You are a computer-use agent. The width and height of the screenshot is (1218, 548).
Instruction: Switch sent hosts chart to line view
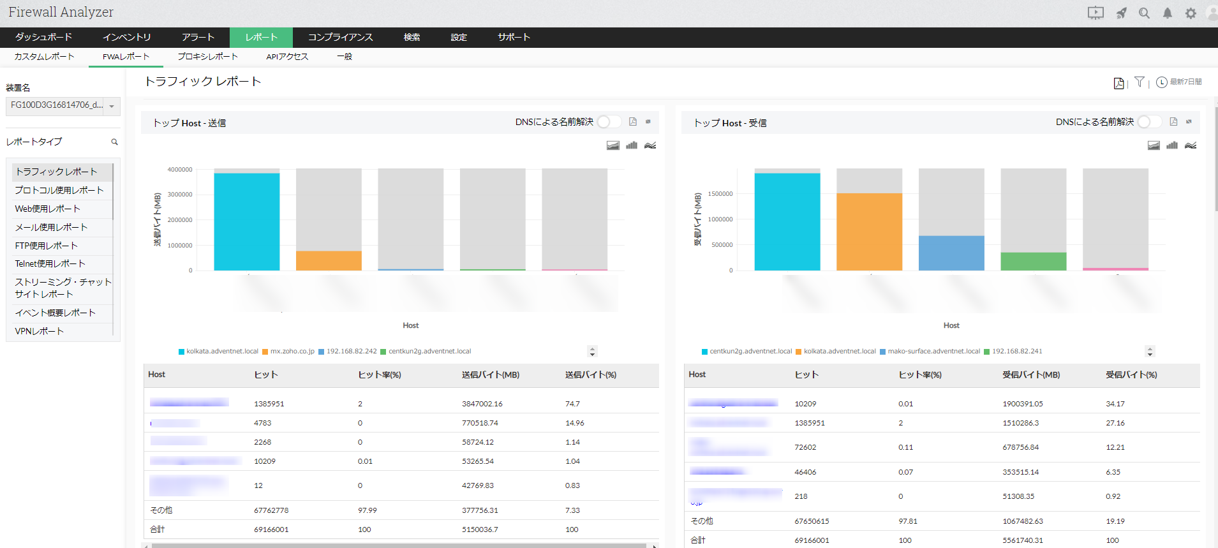650,145
